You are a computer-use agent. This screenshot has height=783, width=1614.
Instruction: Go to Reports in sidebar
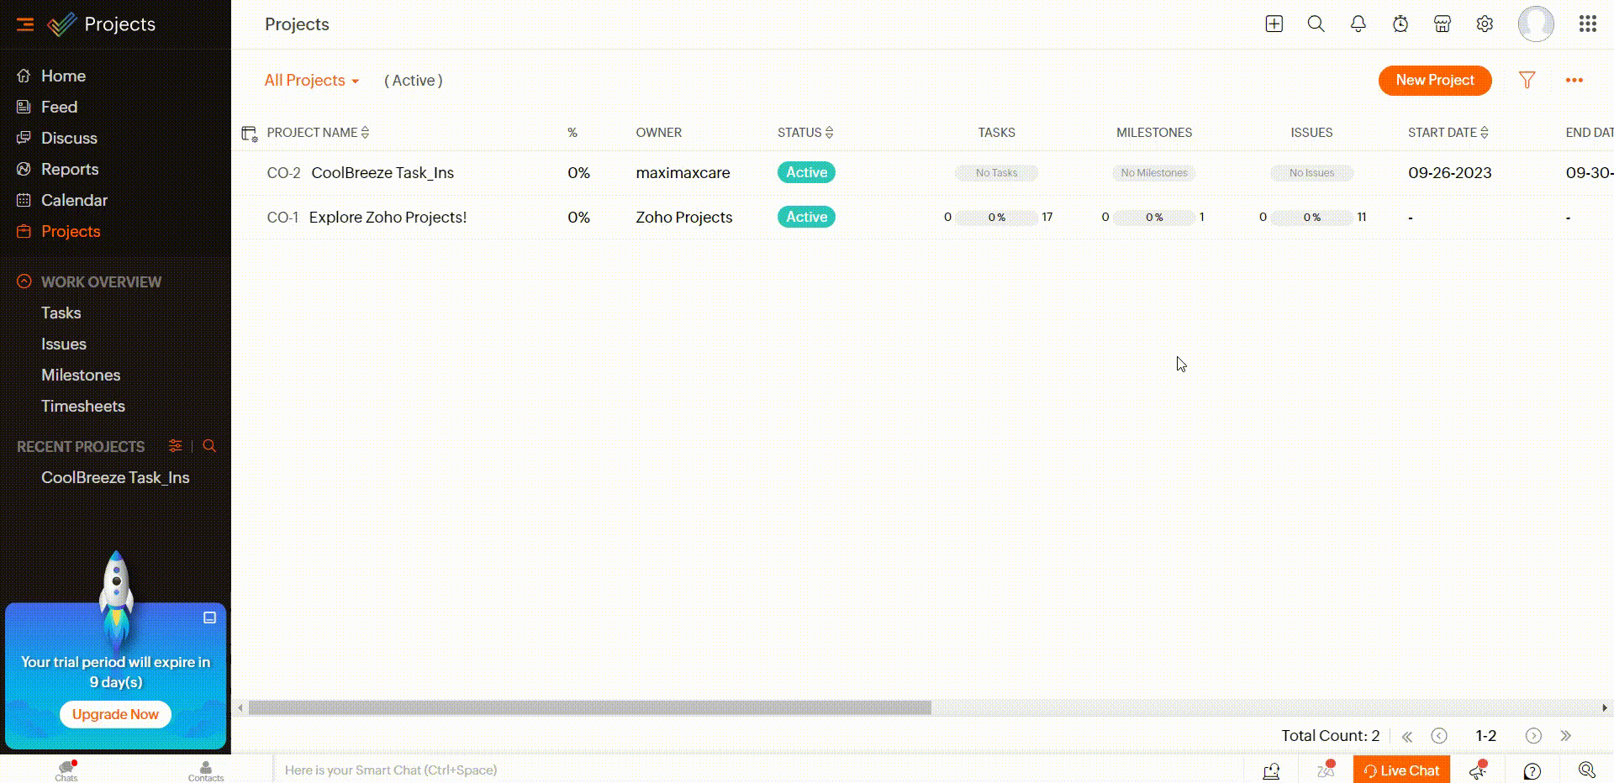tap(70, 169)
